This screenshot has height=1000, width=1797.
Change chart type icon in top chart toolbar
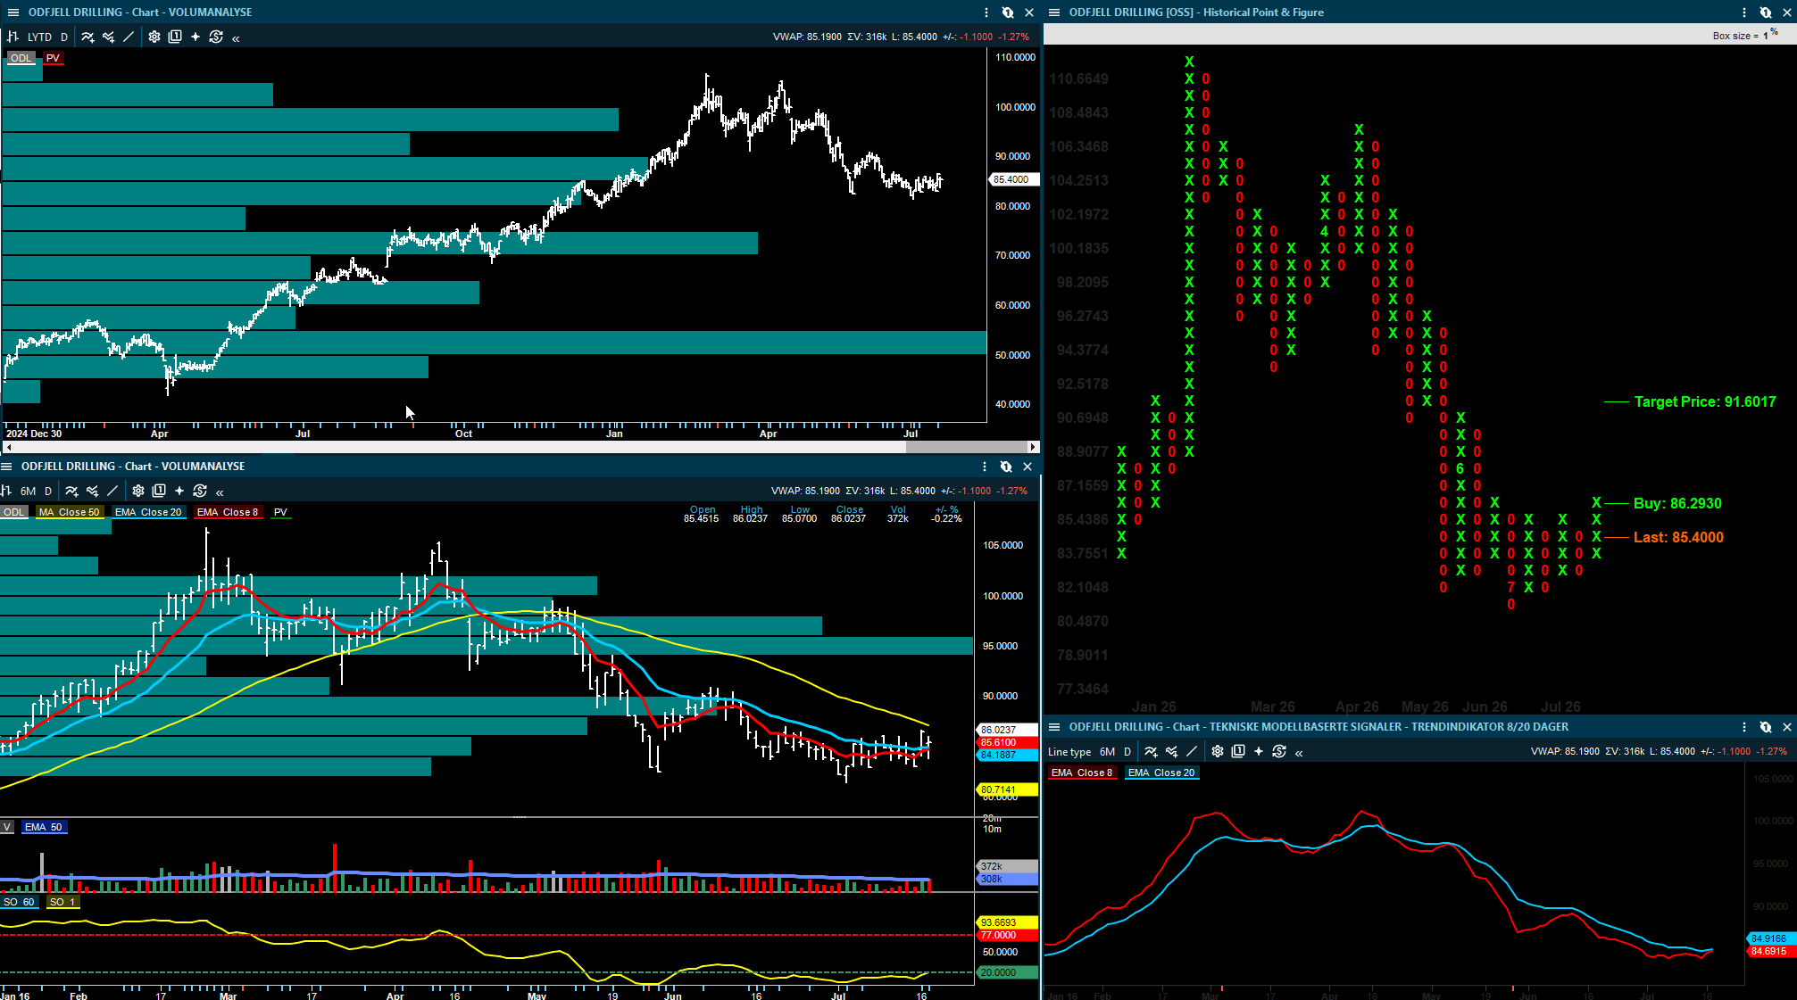click(12, 37)
